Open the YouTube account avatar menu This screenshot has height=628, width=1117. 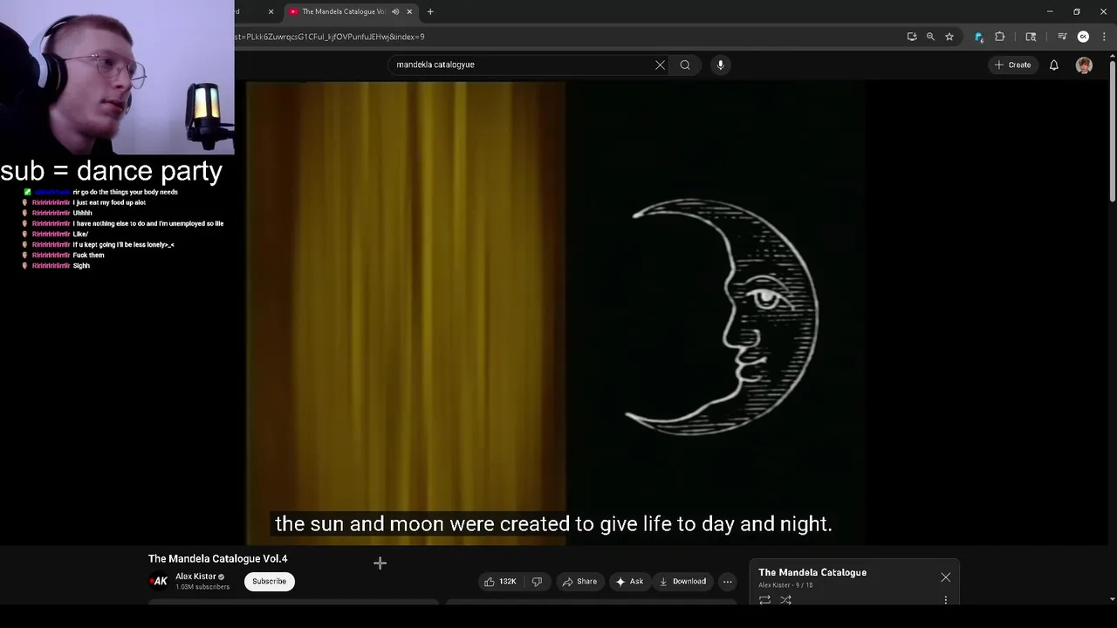(1084, 65)
